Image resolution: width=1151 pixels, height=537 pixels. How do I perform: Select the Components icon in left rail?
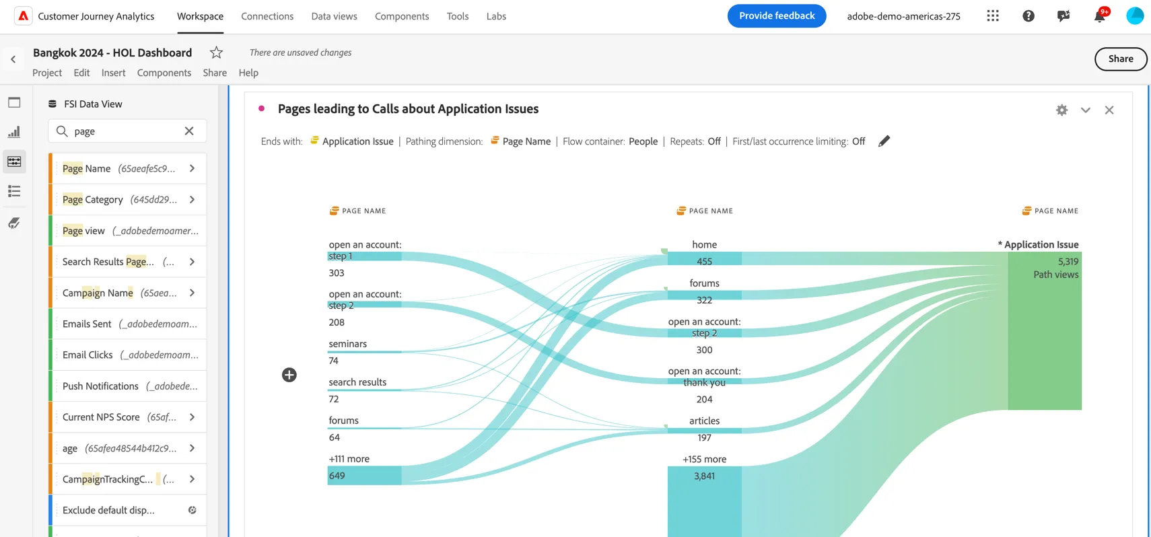coord(14,162)
